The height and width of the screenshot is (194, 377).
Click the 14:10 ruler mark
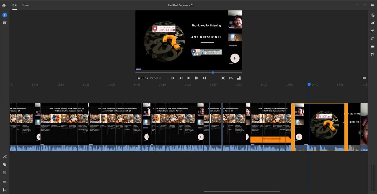pyautogui.click(x=162, y=85)
